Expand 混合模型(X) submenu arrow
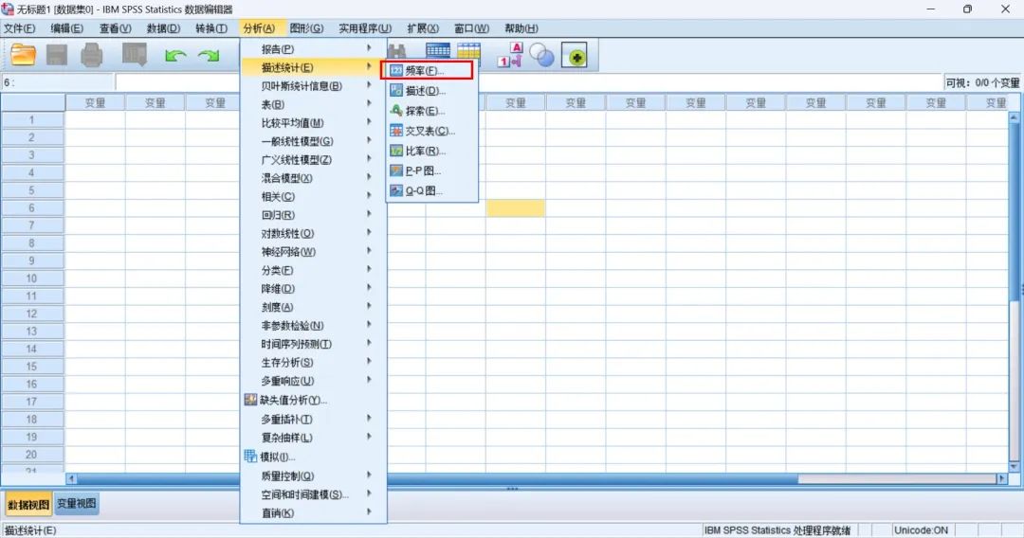This screenshot has height=538, width=1024. pos(369,177)
